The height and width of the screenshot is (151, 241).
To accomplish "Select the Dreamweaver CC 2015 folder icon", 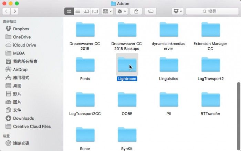I will tap(85, 30).
